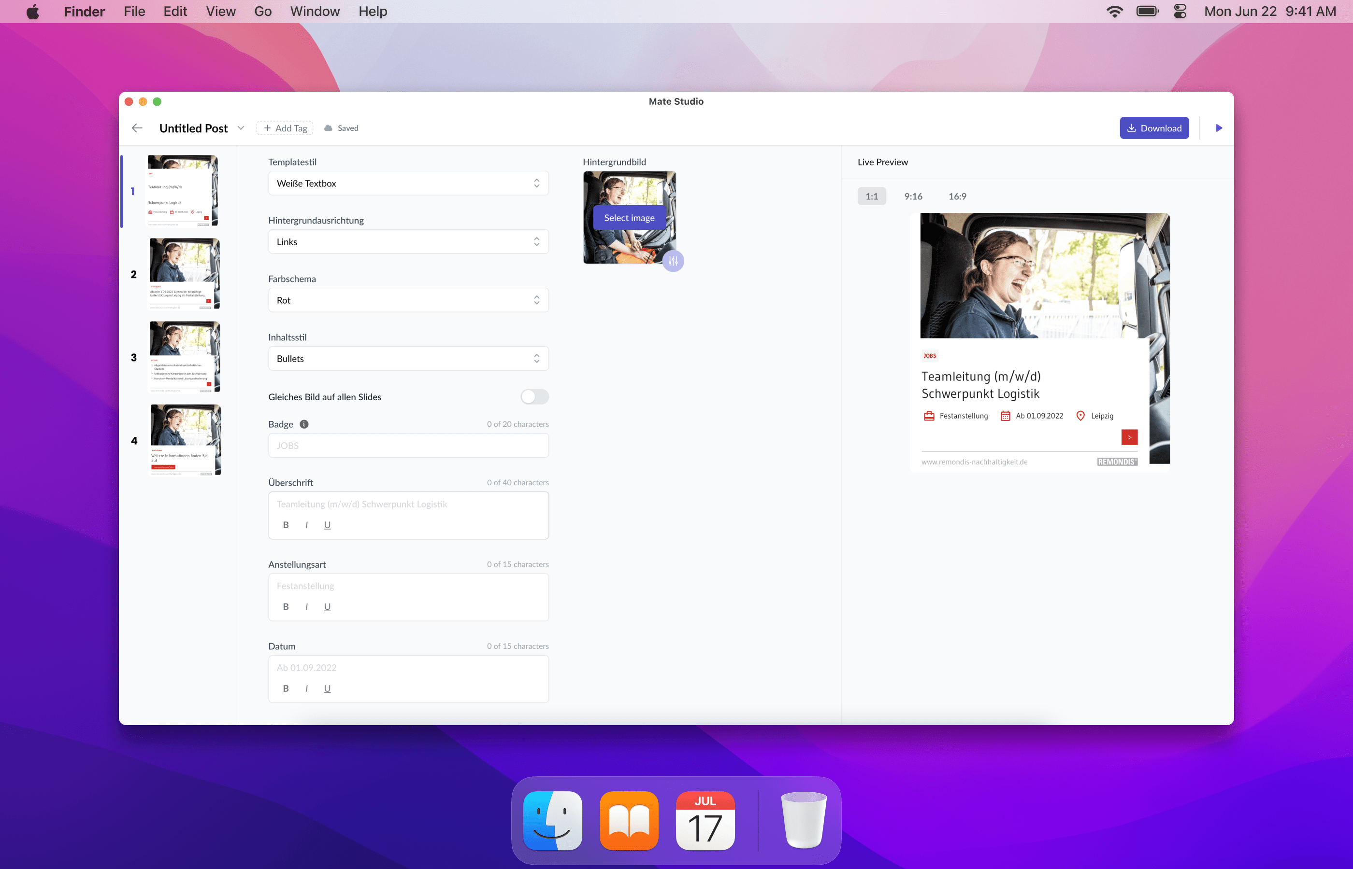Screen dimensions: 1353x869
Task: Apply italic in Überschrift field
Action: pos(307,525)
